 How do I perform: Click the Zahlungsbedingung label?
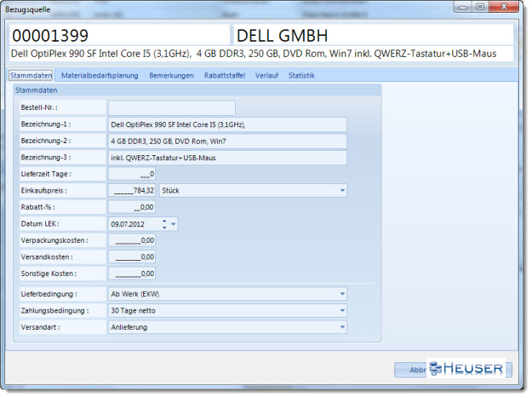click(x=54, y=311)
